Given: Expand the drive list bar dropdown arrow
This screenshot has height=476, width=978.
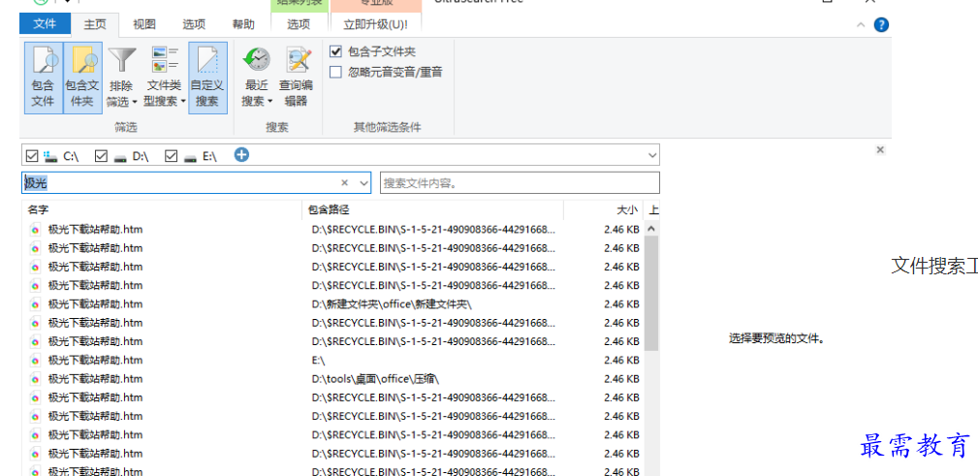Looking at the screenshot, I should (652, 155).
